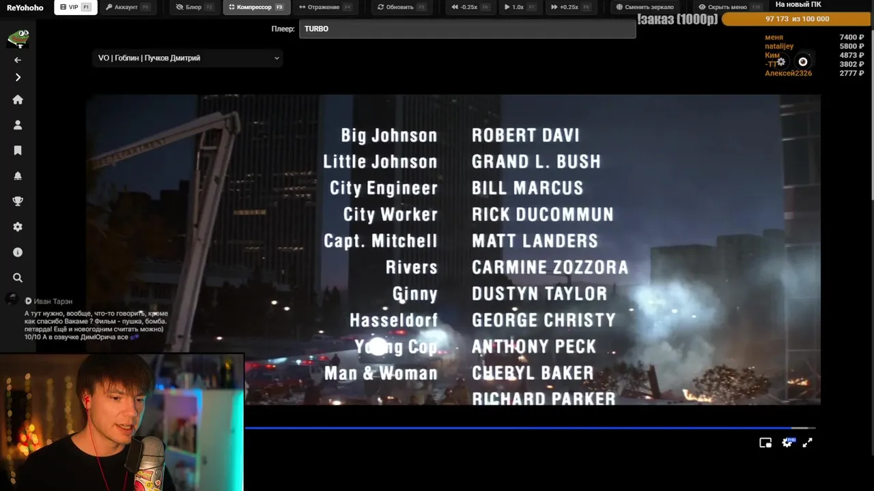Open the Аккаунт menu
Screen dimensions: 874x491
128,7
